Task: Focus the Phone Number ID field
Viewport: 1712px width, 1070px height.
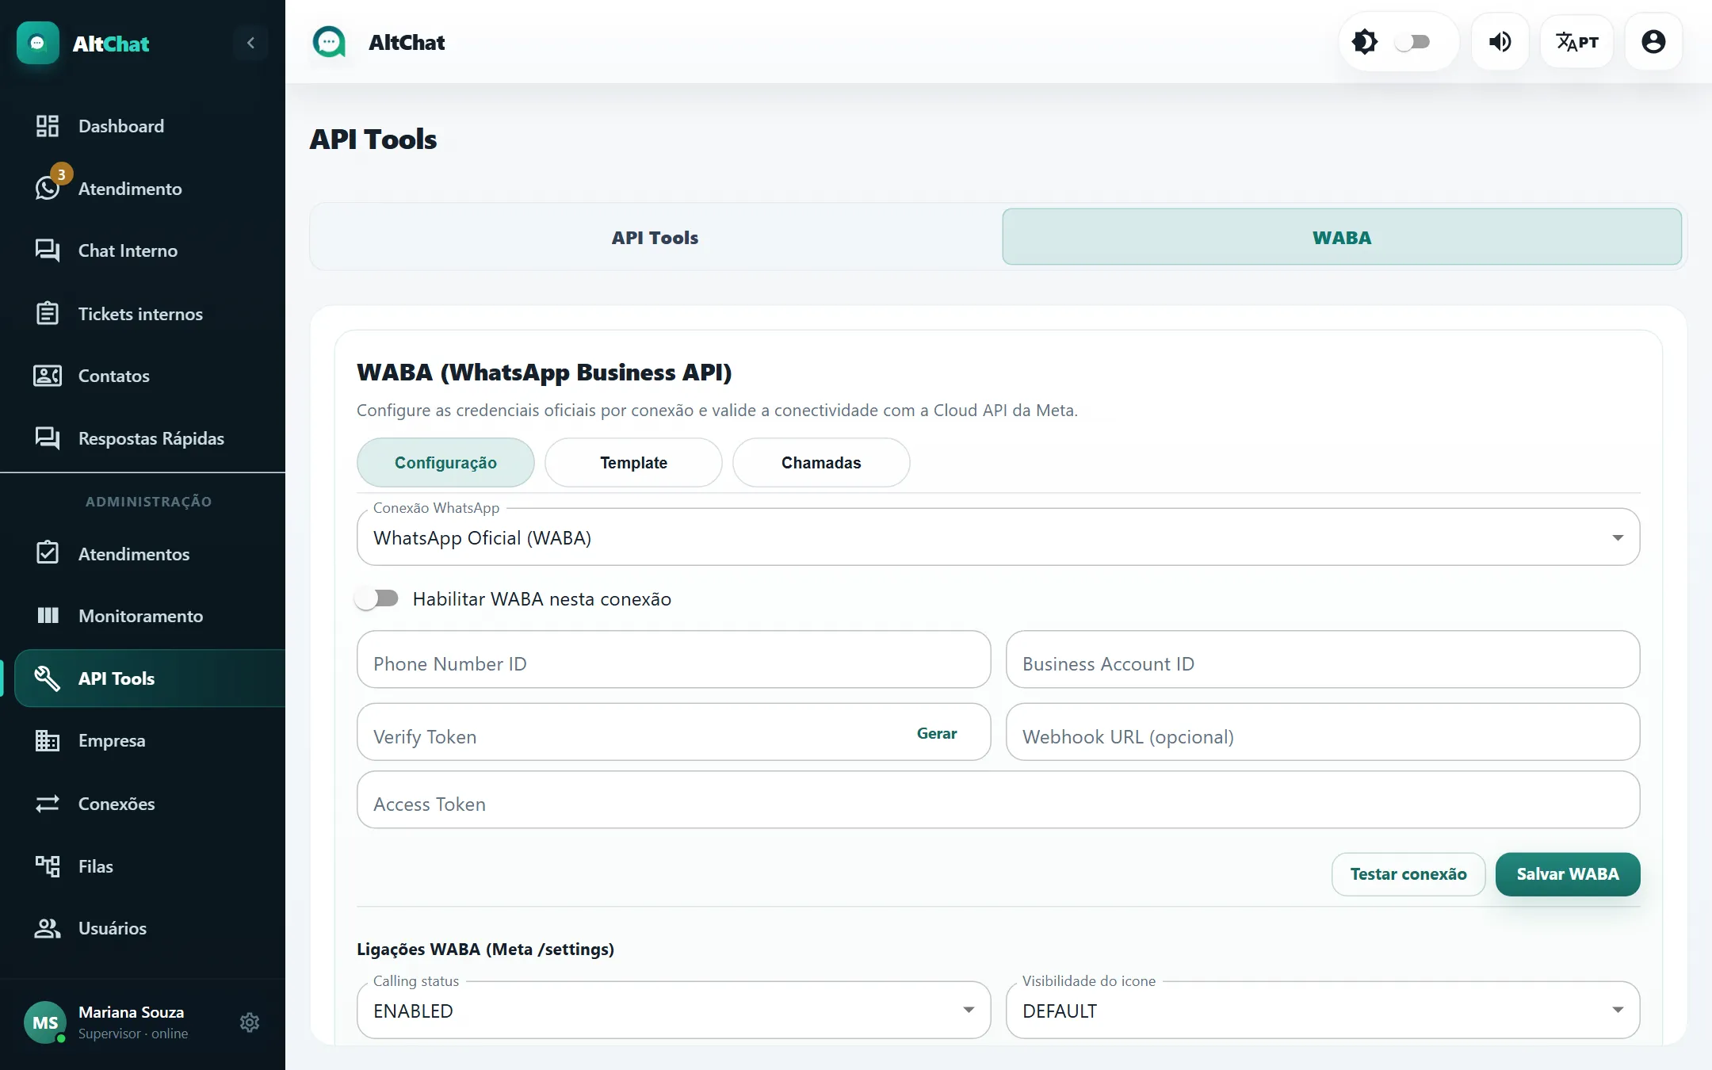Action: [674, 659]
